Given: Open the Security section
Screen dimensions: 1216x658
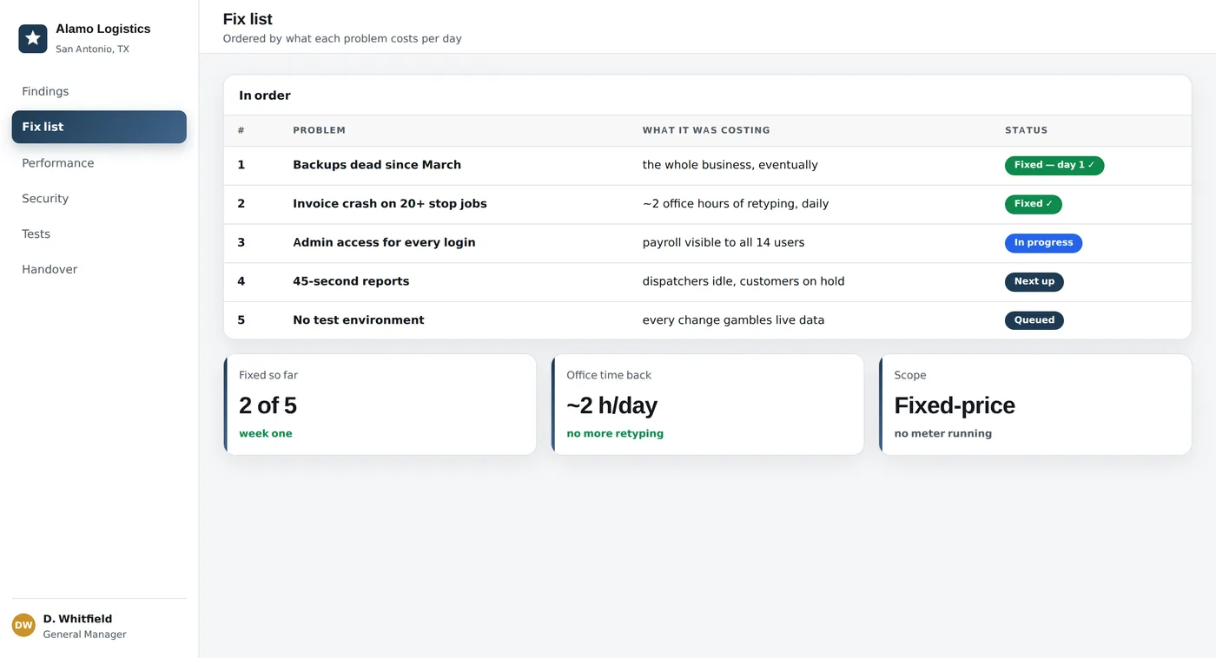Looking at the screenshot, I should point(99,199).
